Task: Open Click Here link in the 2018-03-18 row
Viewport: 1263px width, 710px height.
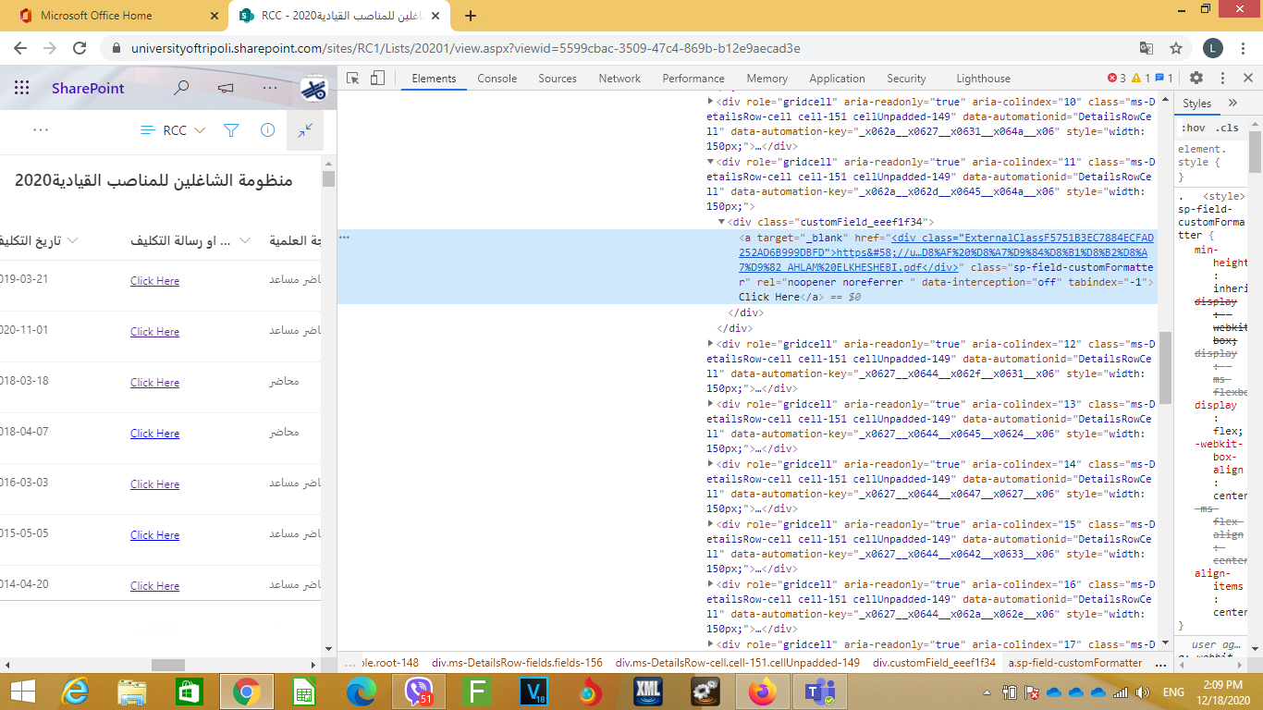Action: pyautogui.click(x=154, y=383)
